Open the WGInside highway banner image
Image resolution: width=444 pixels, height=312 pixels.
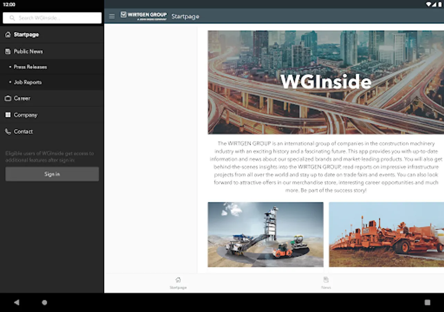coord(326,82)
